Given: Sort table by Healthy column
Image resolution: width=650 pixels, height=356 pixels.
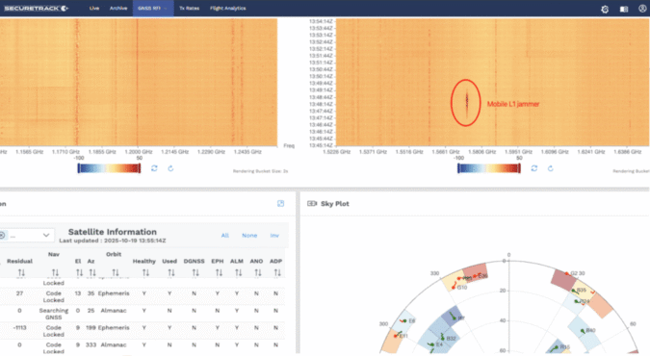Looking at the screenshot, I should coord(145,272).
